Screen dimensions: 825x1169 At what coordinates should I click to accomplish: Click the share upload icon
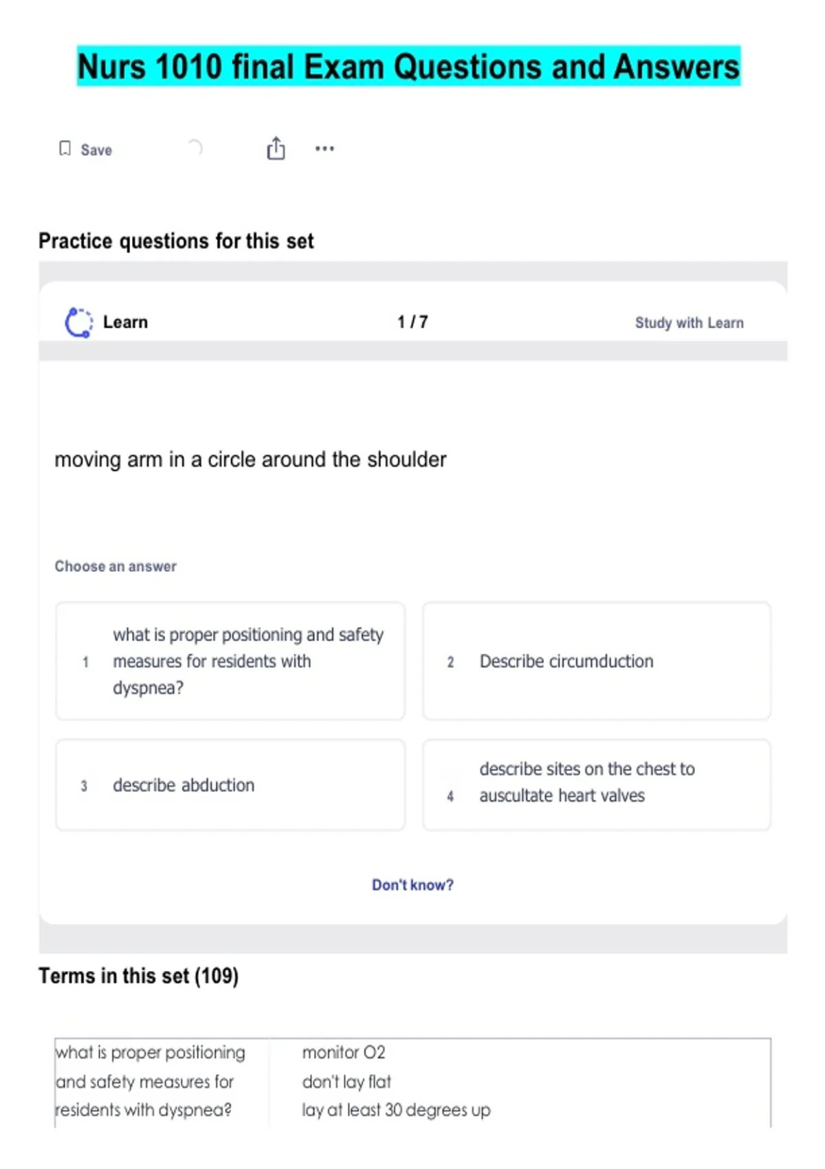point(276,148)
